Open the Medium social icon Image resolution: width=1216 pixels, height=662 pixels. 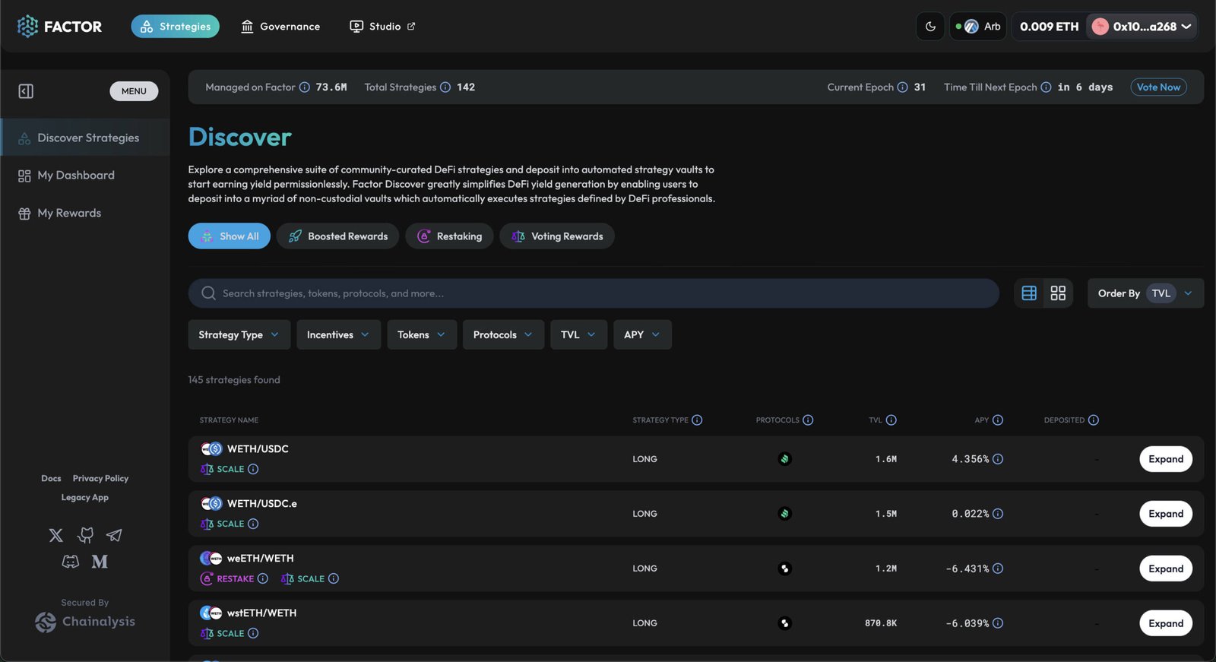100,562
